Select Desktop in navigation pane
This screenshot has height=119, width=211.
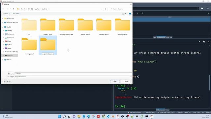10,31
